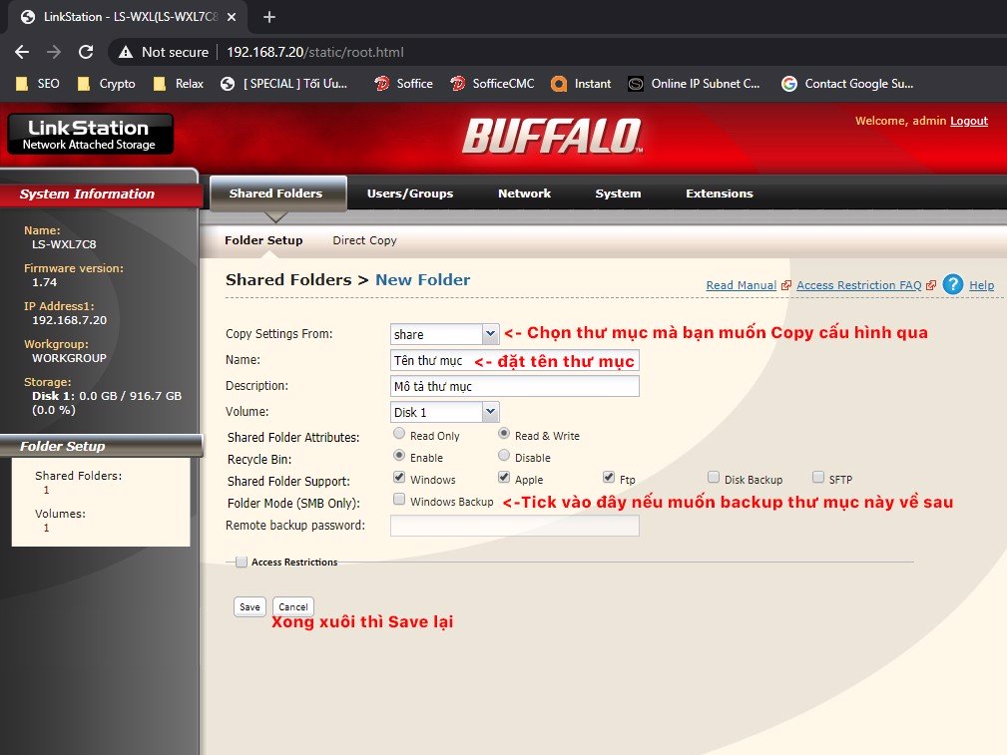Click the browser back arrow

[x=22, y=52]
